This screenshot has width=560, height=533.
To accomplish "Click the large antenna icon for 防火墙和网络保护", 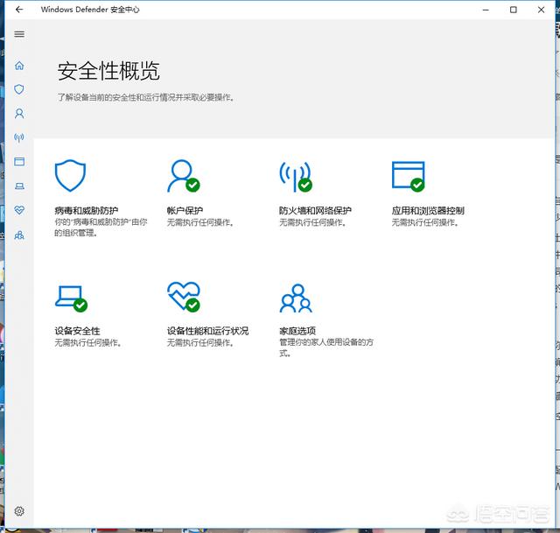I will (x=296, y=177).
